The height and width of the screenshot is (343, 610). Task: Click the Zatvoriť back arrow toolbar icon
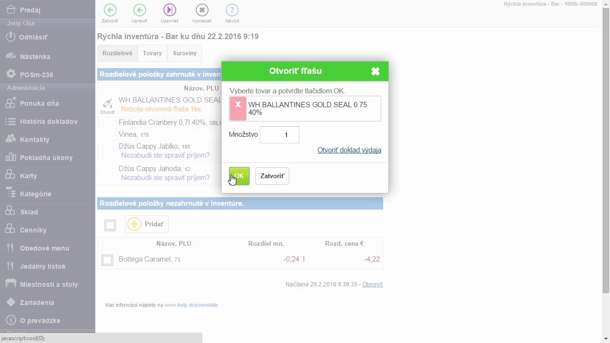[110, 10]
